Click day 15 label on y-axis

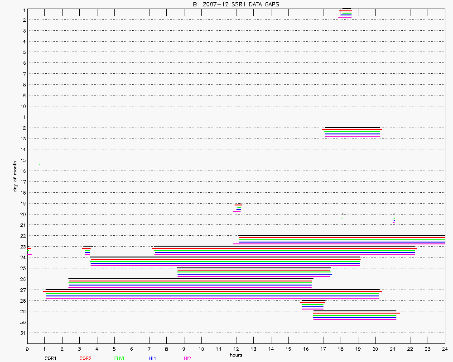pyautogui.click(x=22, y=160)
